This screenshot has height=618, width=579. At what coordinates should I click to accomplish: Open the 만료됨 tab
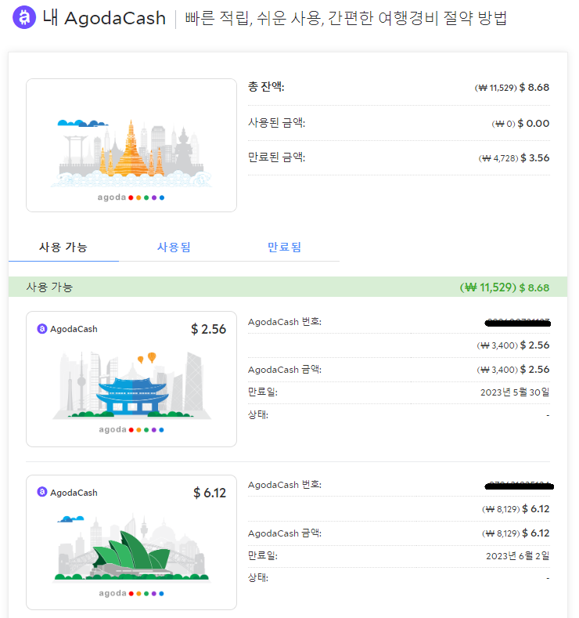pyautogui.click(x=284, y=247)
